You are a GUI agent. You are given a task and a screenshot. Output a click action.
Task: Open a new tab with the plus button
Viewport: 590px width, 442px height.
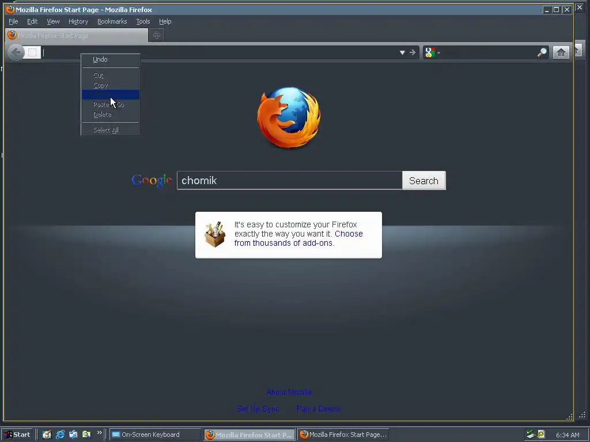pos(157,35)
